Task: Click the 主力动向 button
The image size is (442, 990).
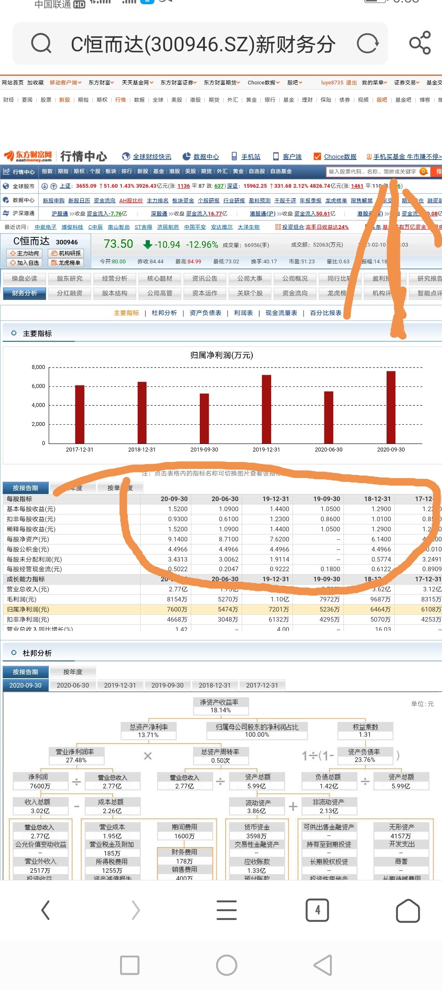Action: pyautogui.click(x=24, y=253)
